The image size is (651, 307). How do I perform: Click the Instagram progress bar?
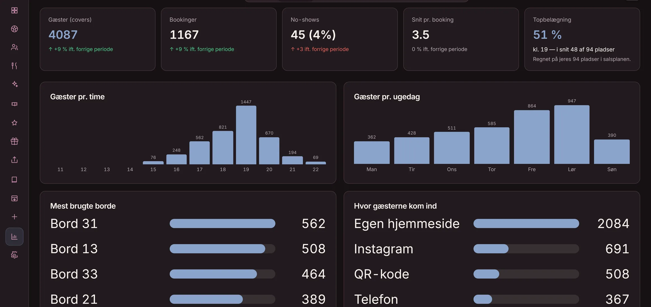click(x=526, y=249)
